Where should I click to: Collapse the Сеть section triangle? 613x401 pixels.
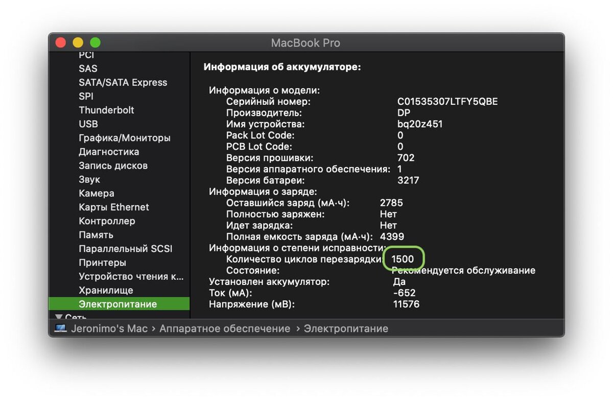pos(58,317)
